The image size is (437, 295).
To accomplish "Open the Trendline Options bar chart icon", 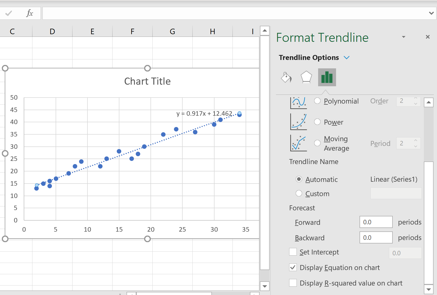I will click(327, 77).
